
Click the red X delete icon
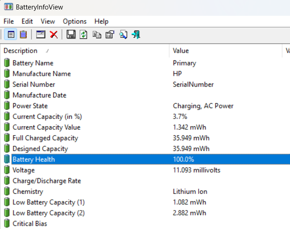pyautogui.click(x=54, y=35)
